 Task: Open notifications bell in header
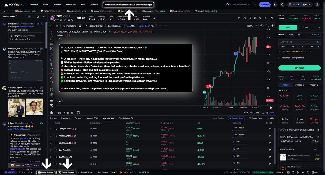tap(282, 5)
